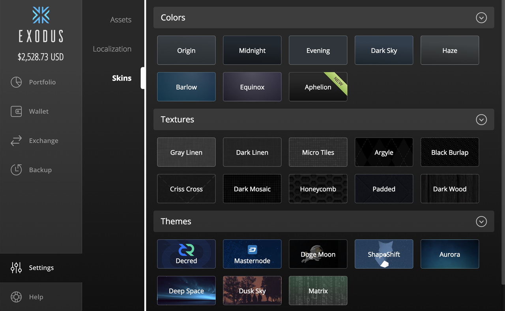
Task: Click the Exchange arrows icon
Action: pos(16,141)
